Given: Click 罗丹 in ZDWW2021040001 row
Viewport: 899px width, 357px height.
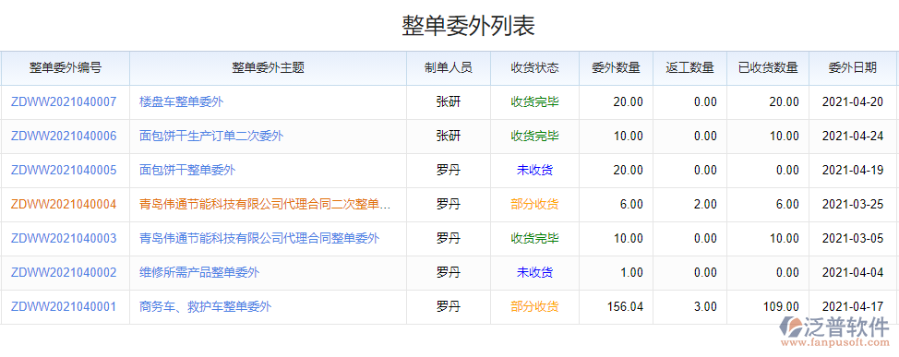Looking at the screenshot, I should [449, 307].
